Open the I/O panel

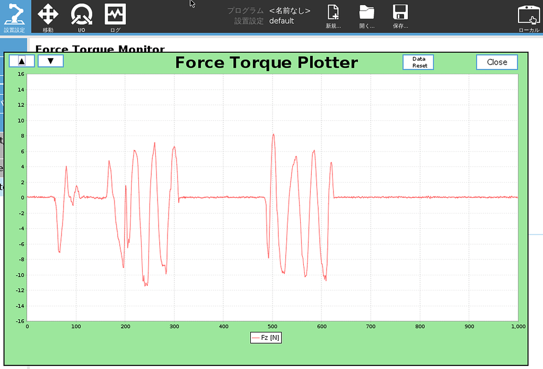82,16
